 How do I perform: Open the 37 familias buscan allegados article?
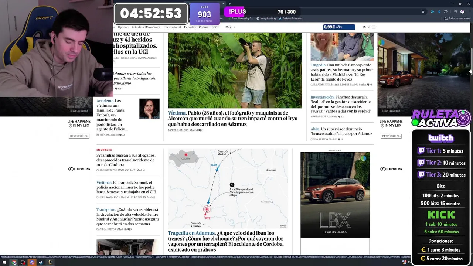pyautogui.click(x=126, y=160)
